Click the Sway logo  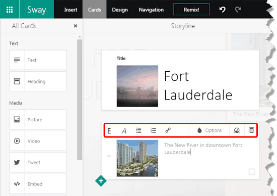[37, 10]
